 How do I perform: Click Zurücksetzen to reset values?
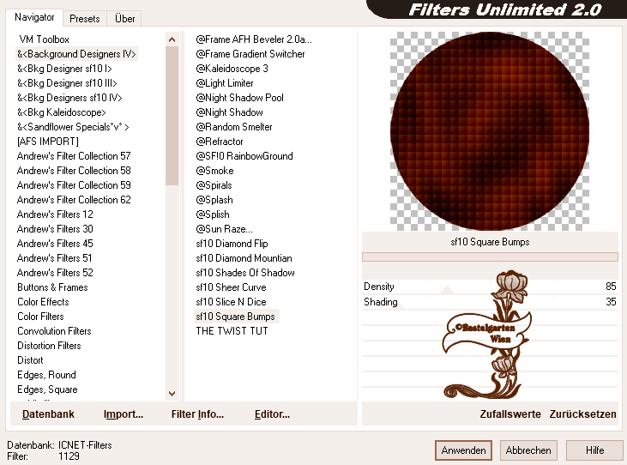(582, 414)
